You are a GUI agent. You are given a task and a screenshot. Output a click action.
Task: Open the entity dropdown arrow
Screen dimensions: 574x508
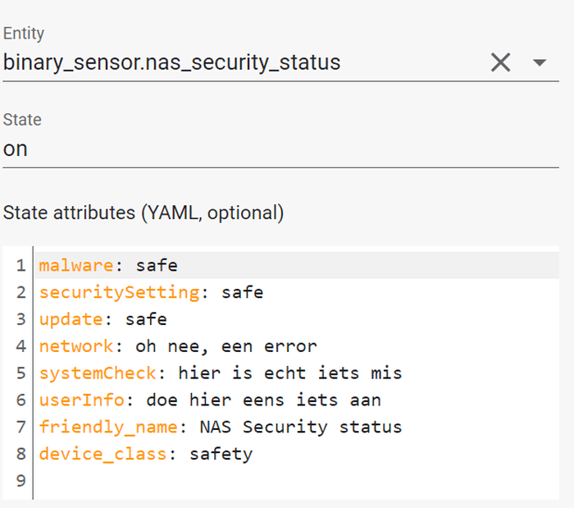point(540,62)
